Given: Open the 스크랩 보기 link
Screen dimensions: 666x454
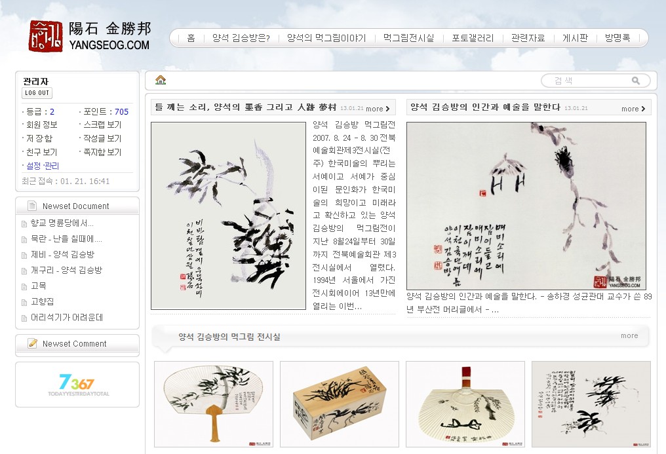Looking at the screenshot, I should (102, 124).
